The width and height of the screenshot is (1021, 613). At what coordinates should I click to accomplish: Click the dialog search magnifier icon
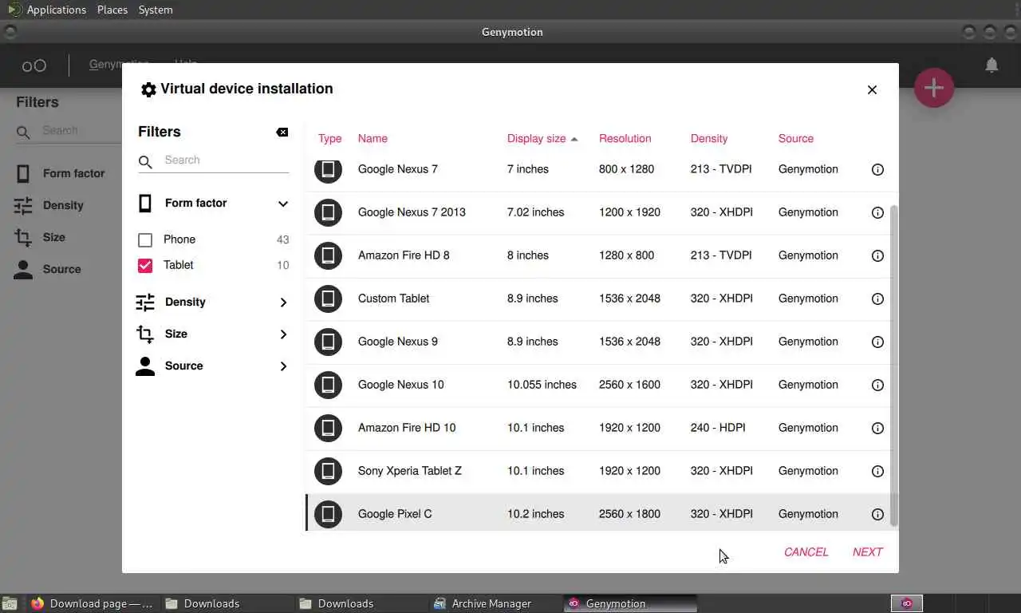(145, 162)
